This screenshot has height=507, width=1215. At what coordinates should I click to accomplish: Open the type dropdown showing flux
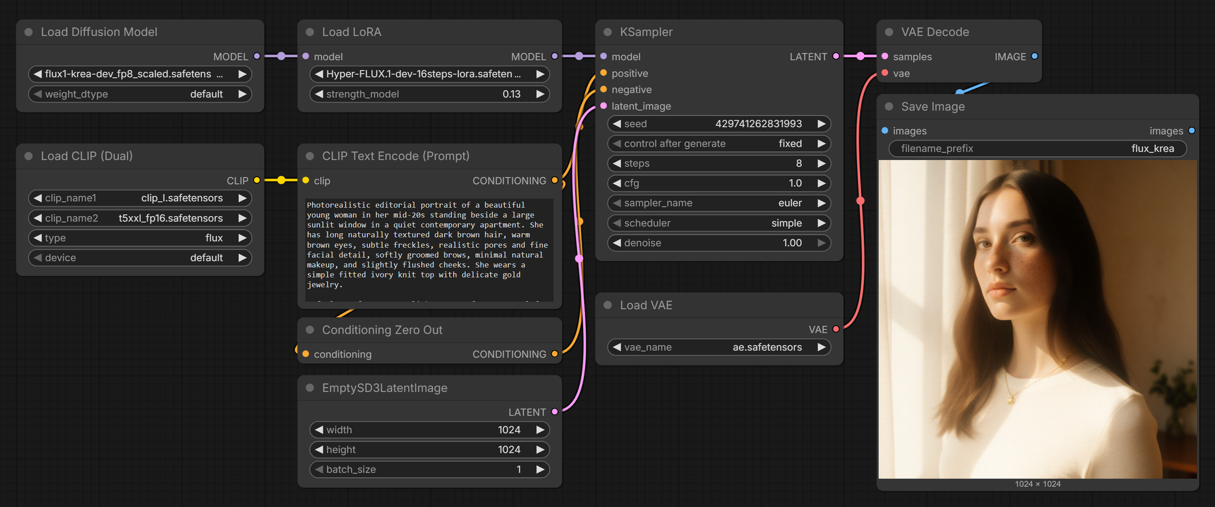tap(140, 238)
